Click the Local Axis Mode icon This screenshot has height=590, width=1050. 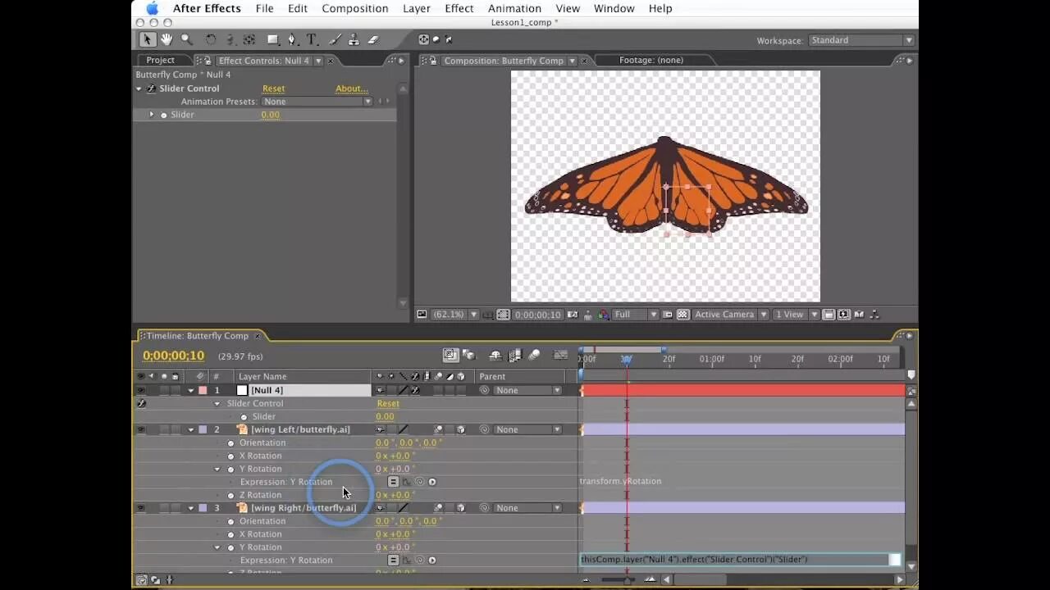[423, 39]
